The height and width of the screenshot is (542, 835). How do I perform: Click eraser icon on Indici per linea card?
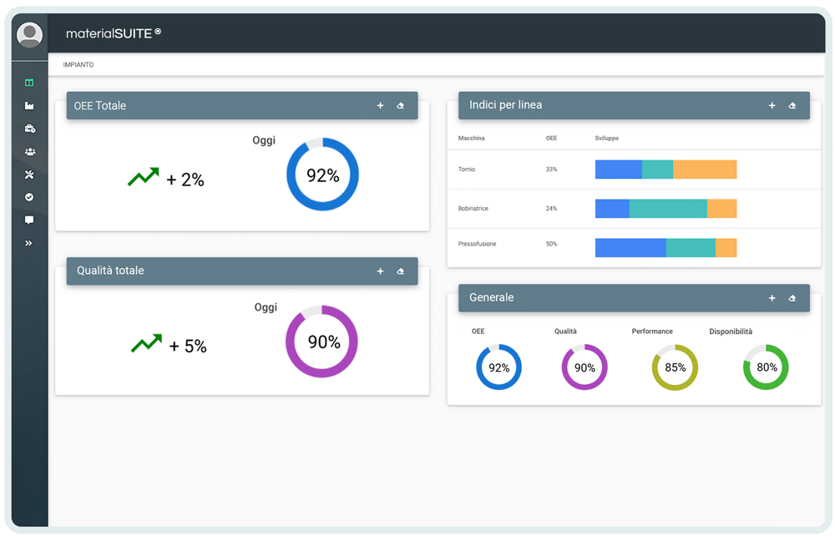(x=792, y=106)
